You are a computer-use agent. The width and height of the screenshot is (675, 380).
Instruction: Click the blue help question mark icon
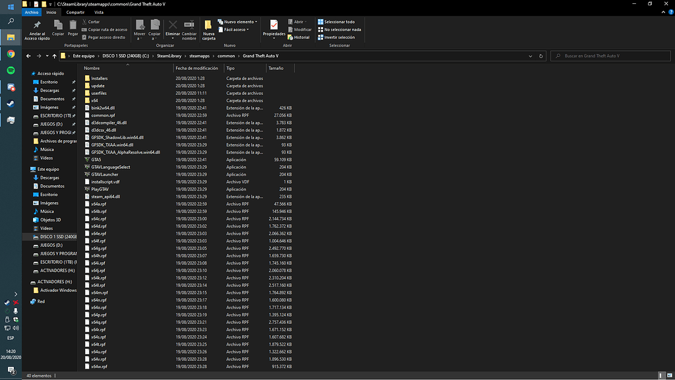click(670, 12)
